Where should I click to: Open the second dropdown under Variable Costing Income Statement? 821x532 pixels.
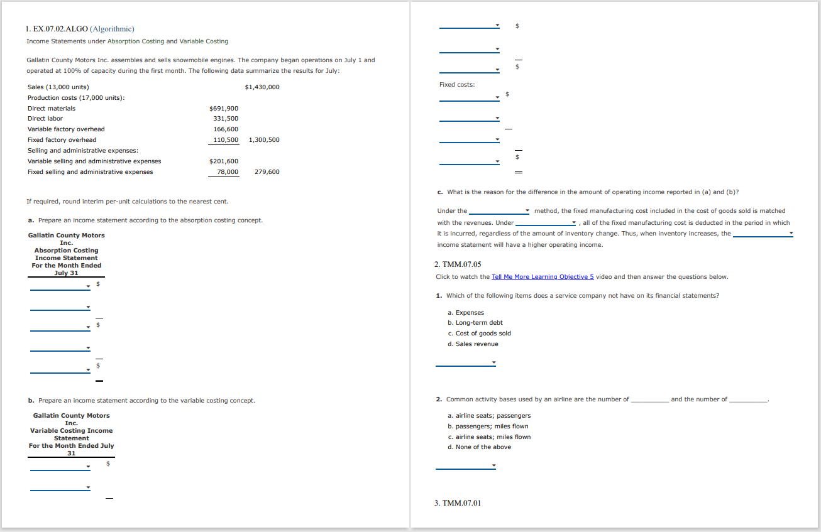tap(60, 487)
